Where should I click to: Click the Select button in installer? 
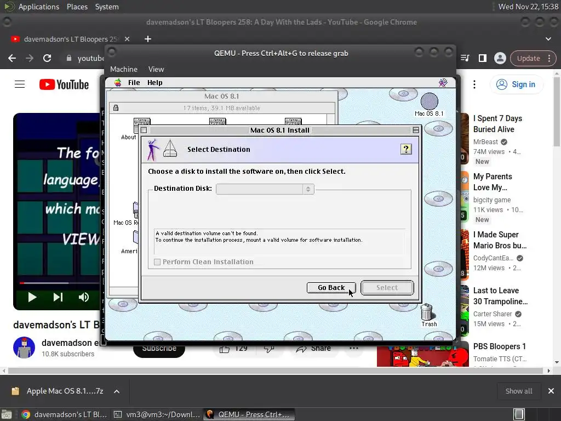click(x=387, y=287)
